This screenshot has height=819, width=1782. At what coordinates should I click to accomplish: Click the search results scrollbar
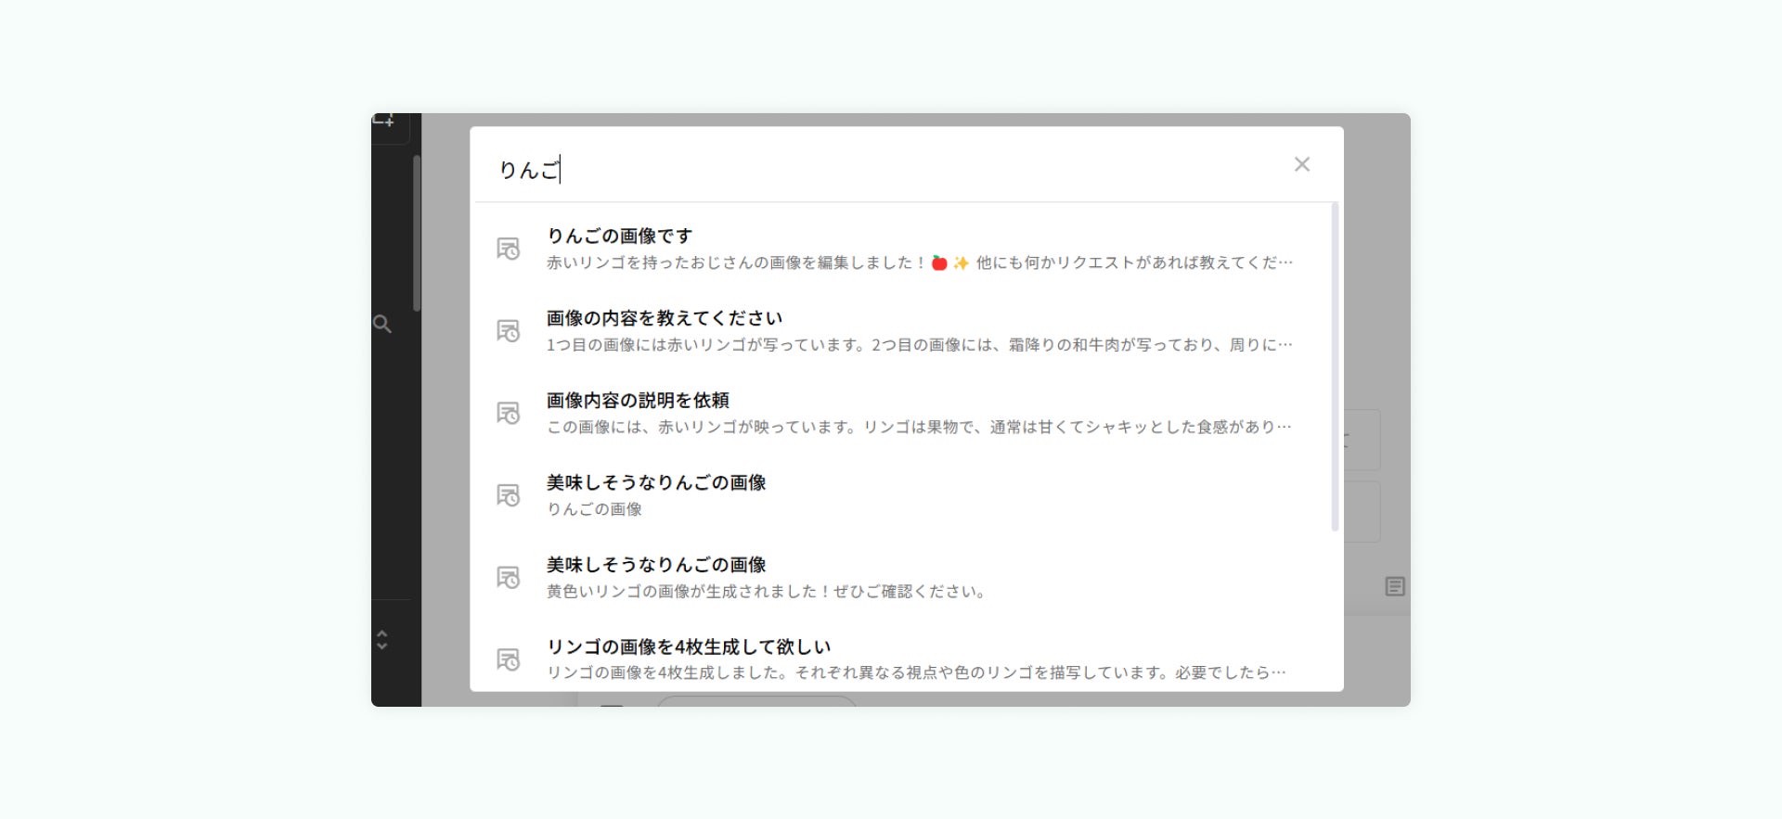1336,366
